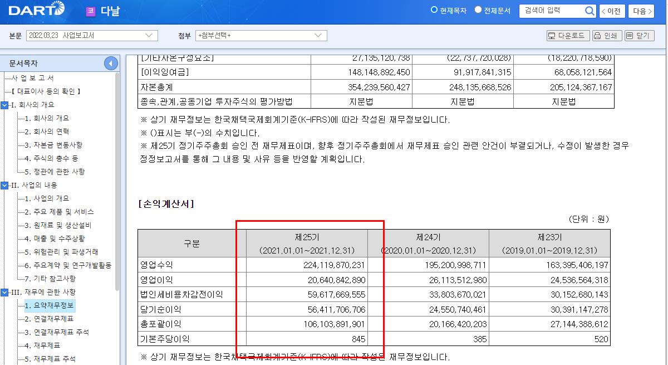Open 5. 정관에 관한 사항 tree entry
Viewport: 668px width, 365px height.
[x=55, y=172]
